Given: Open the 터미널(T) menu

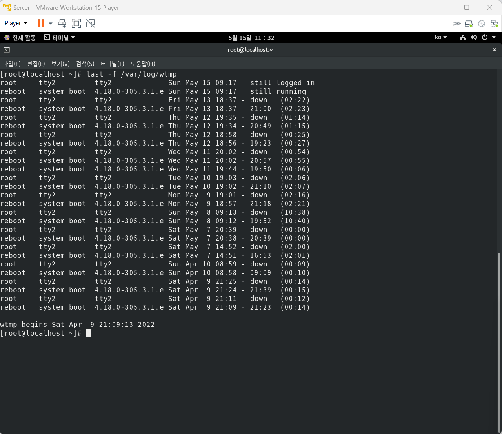Looking at the screenshot, I should pos(113,64).
